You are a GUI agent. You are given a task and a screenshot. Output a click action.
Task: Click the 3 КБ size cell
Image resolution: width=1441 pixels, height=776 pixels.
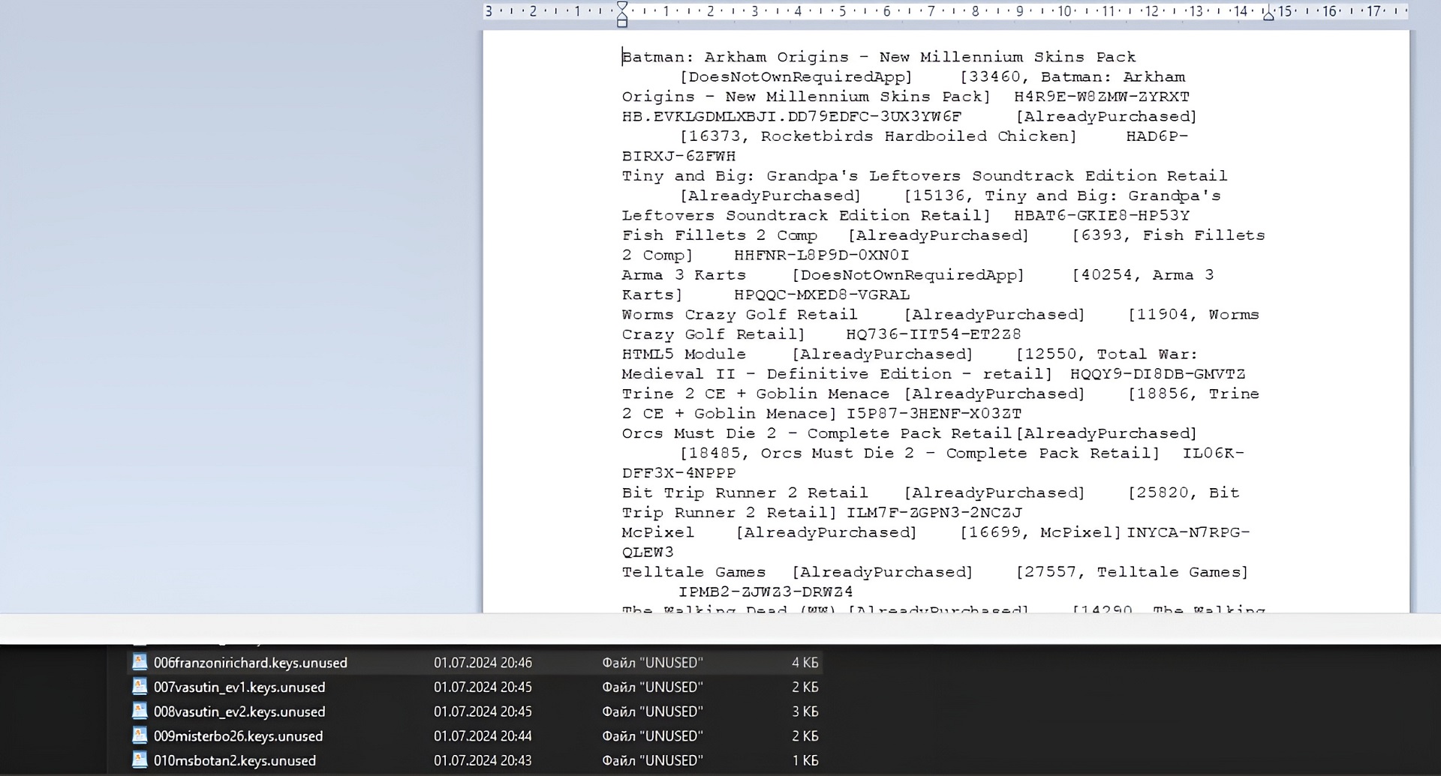[805, 712]
